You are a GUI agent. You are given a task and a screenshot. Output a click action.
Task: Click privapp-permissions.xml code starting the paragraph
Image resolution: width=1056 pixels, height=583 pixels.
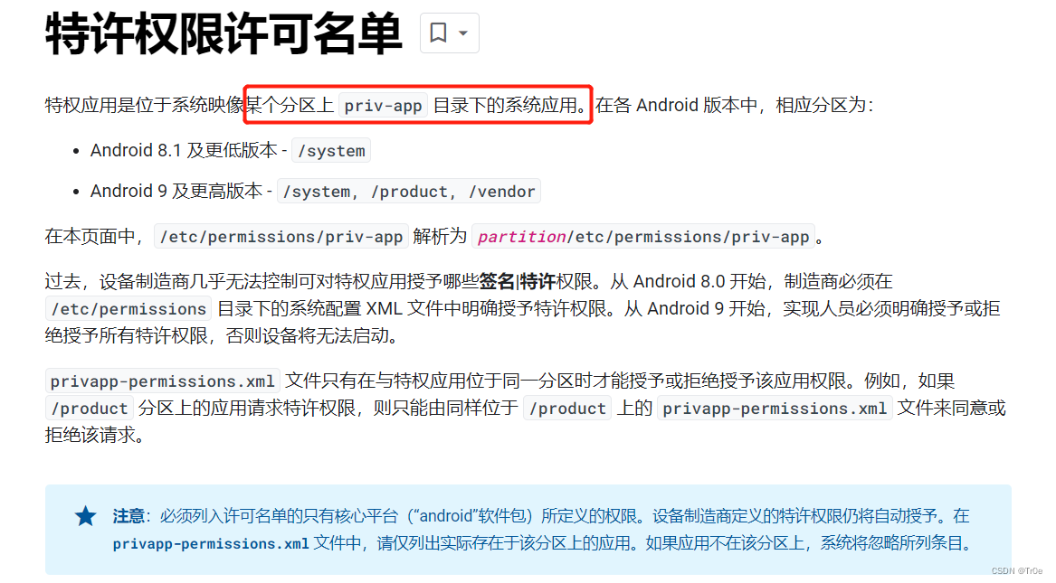pyautogui.click(x=162, y=381)
